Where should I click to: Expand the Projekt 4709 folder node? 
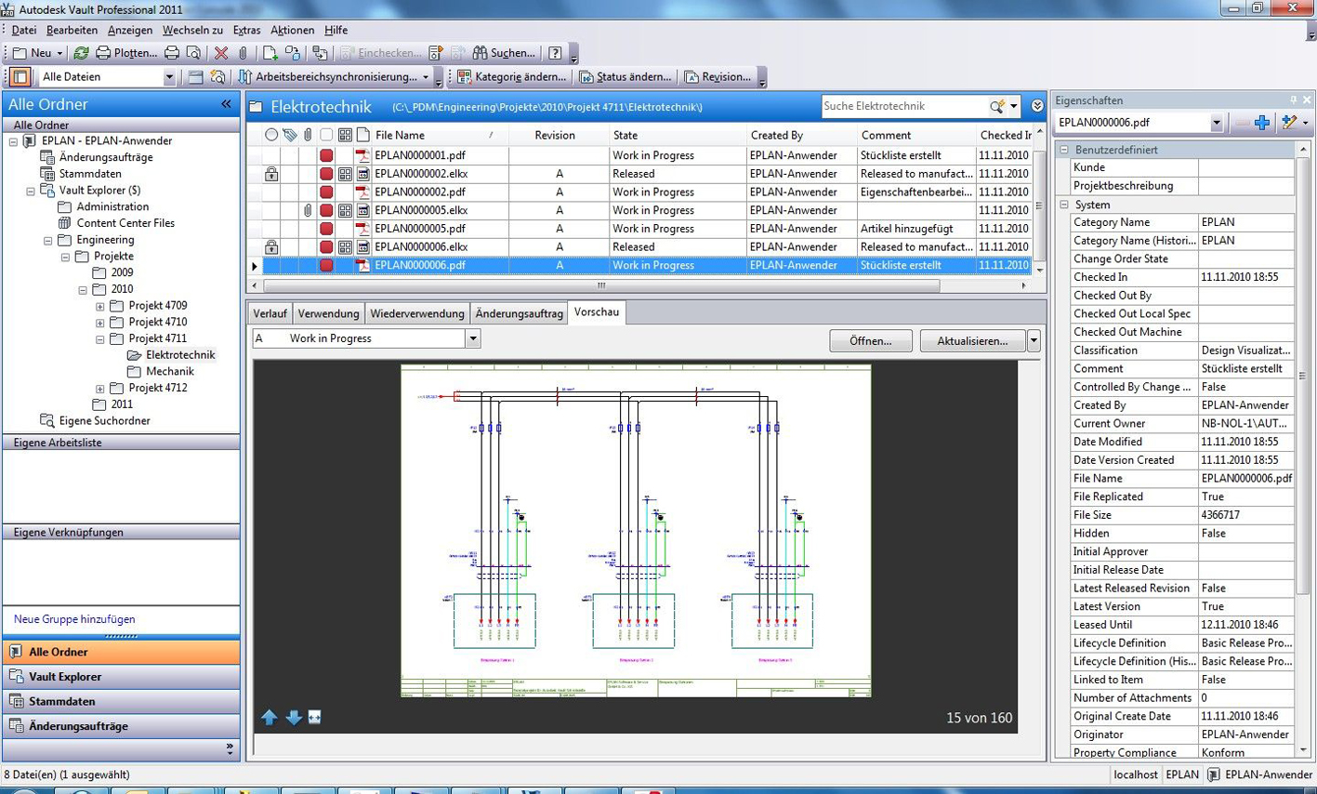[100, 306]
